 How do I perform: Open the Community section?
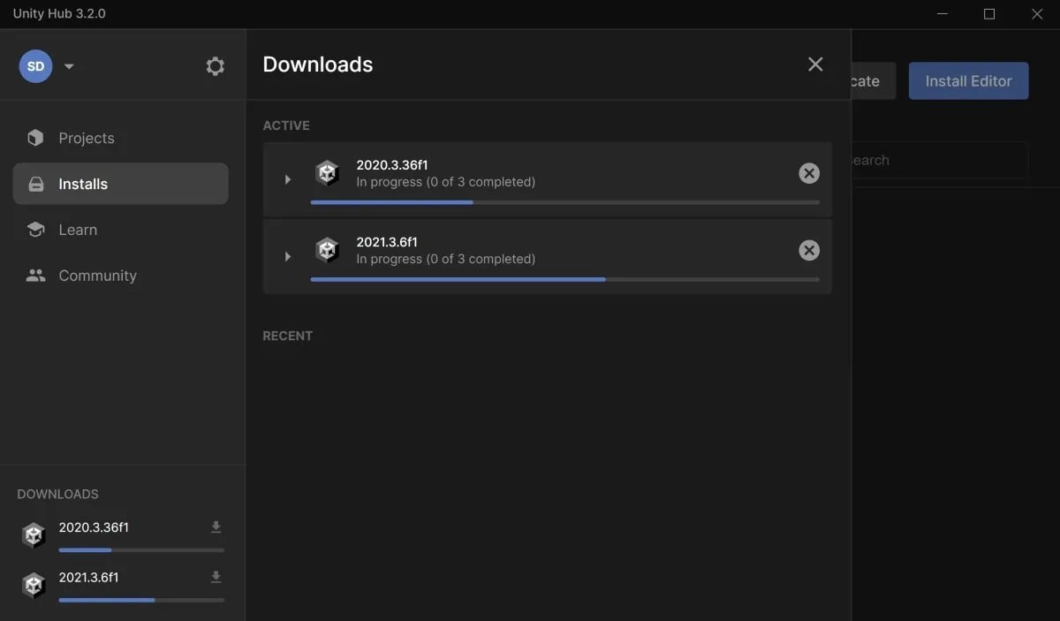(x=97, y=276)
